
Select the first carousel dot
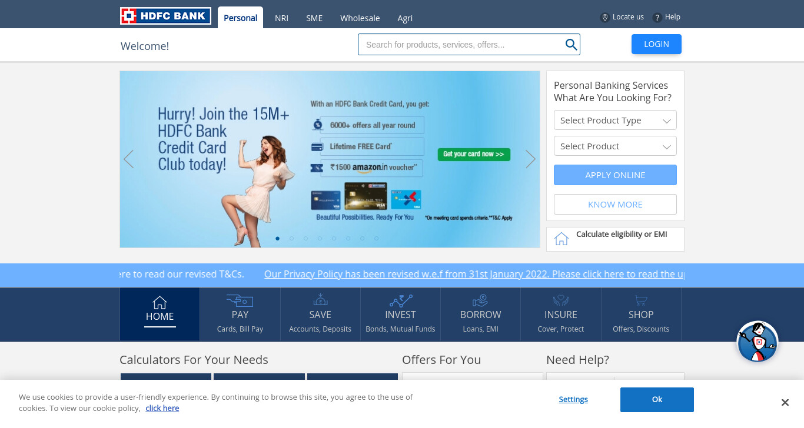278,238
